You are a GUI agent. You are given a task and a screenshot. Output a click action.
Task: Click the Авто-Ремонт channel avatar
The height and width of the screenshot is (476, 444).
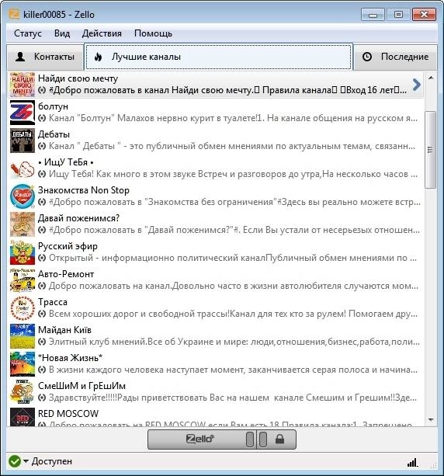pos(23,280)
